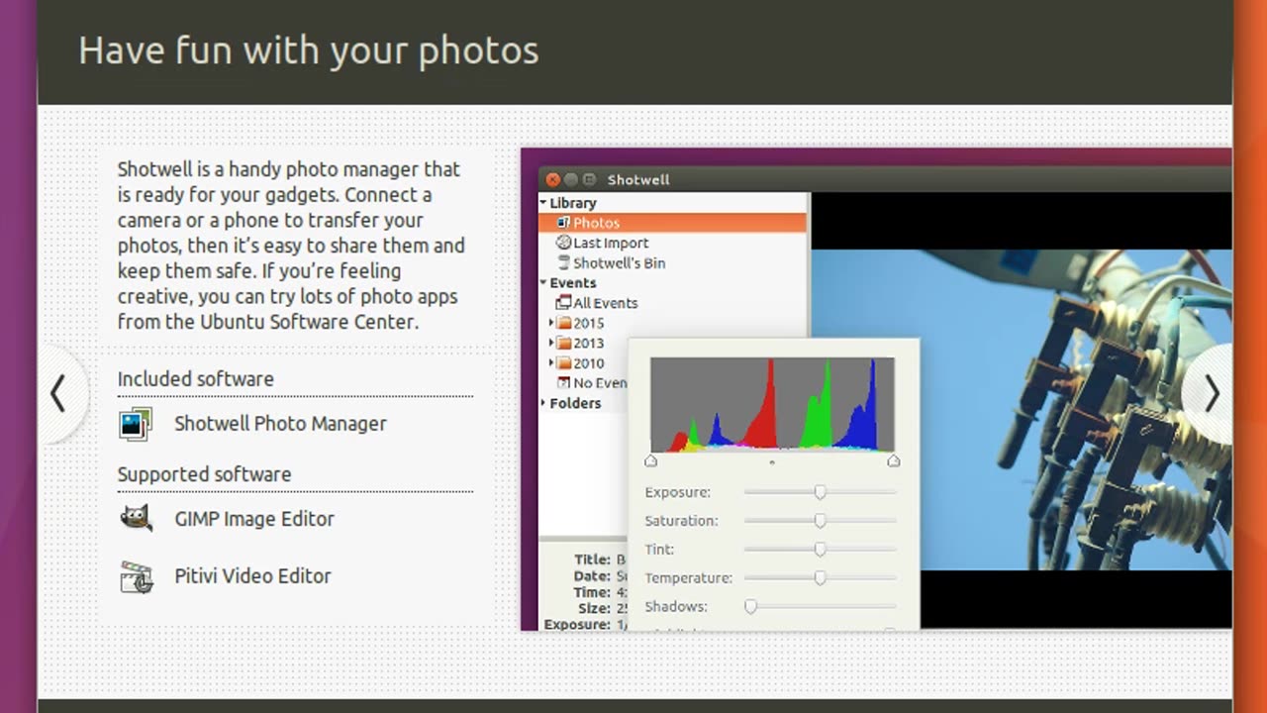Click the GIMP Image Editor icon

pos(136,519)
